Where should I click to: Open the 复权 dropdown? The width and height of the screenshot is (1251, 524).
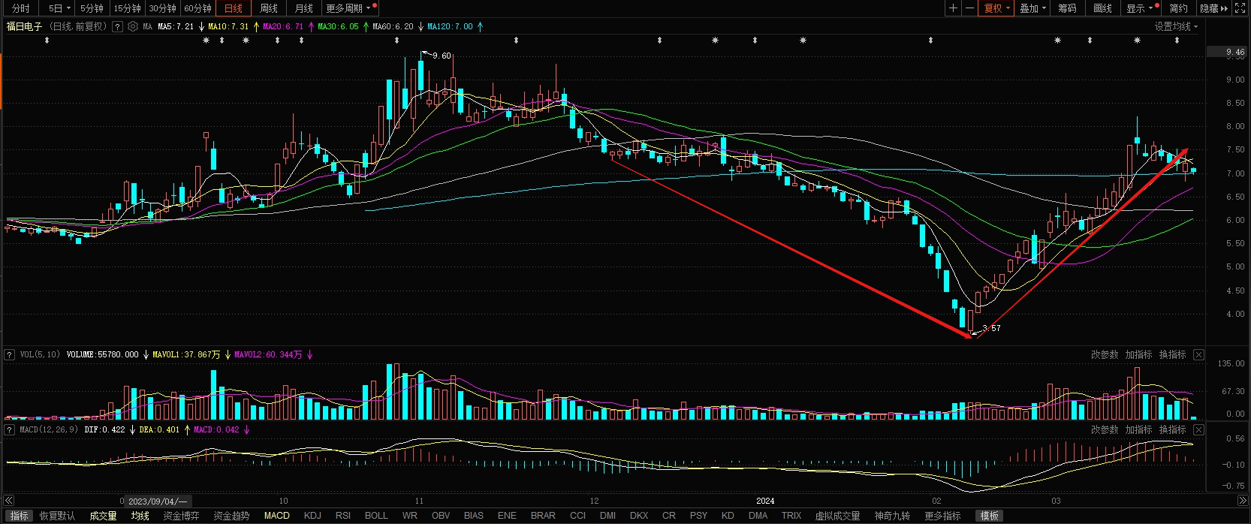[x=997, y=8]
